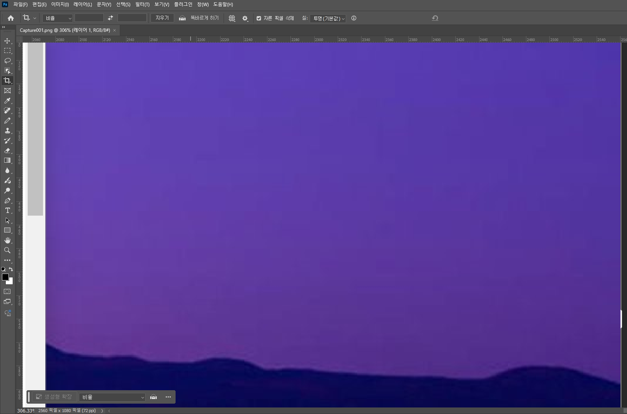Select the Brush tool

tap(7, 120)
